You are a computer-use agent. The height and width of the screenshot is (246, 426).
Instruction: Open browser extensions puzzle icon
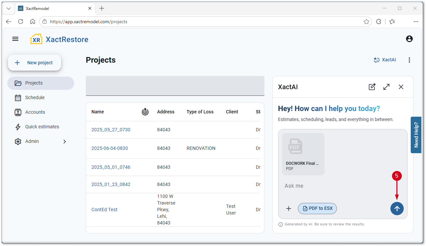click(x=378, y=22)
